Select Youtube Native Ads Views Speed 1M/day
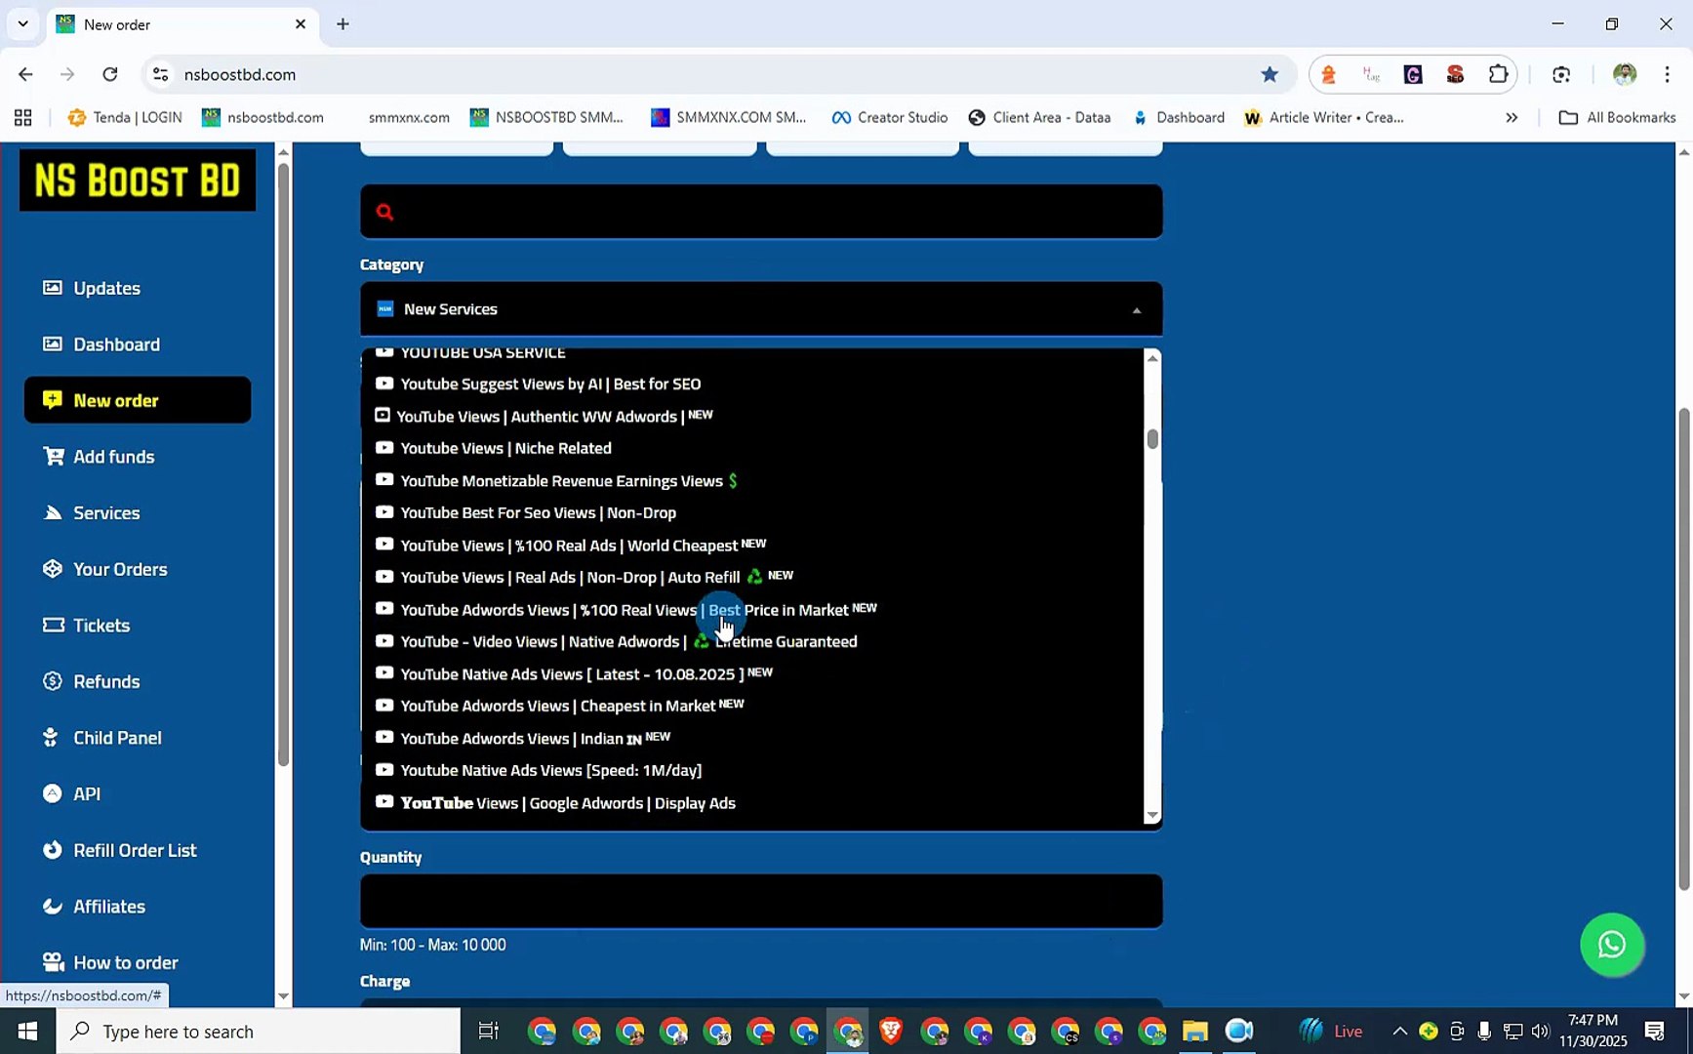 pyautogui.click(x=751, y=771)
